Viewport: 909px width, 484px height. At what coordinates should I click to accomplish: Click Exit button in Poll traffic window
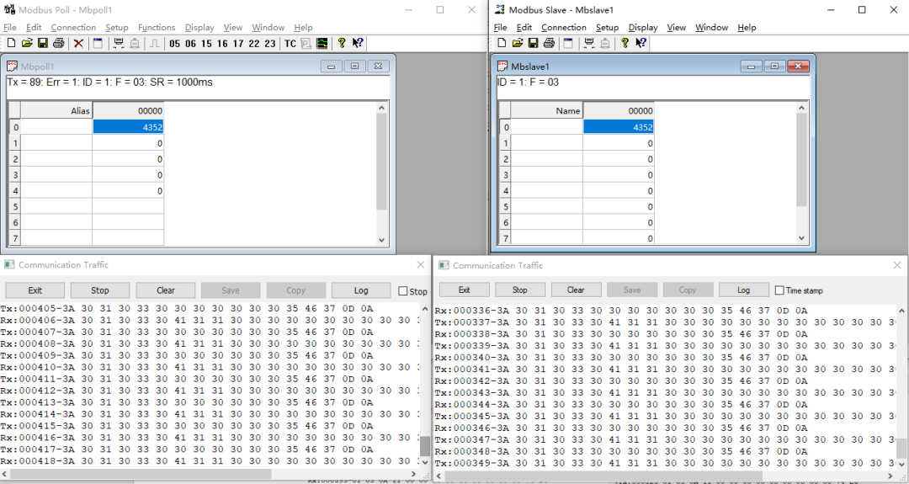35,290
